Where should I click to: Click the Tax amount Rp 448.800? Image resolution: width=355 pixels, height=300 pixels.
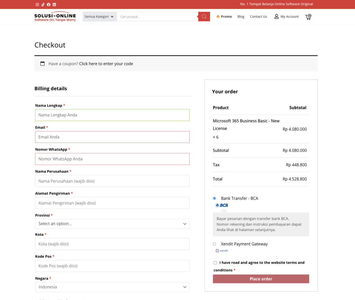pos(296,165)
